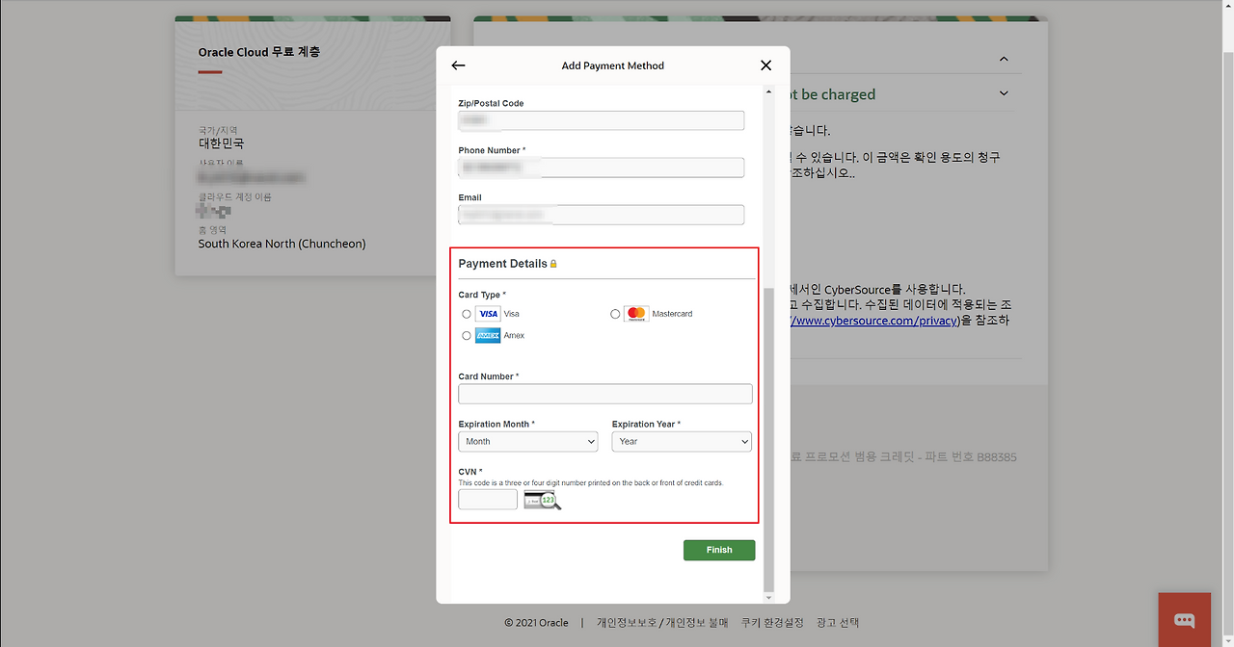Viewport: 1234px width, 647px height.
Task: Click the Amex card logo
Action: click(x=488, y=336)
